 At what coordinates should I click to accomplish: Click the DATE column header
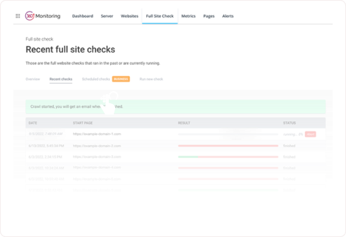pos(32,123)
